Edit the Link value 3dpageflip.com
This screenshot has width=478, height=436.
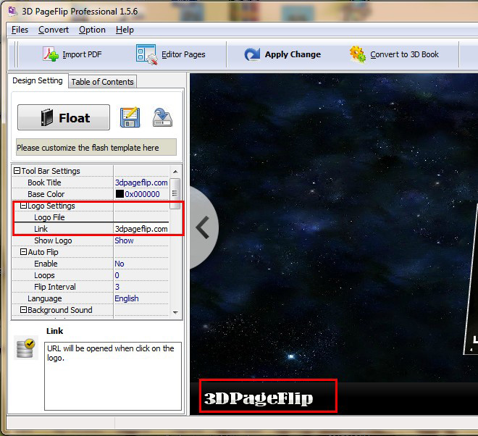(x=141, y=229)
